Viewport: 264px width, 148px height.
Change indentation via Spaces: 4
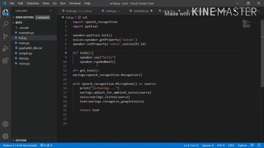(x=208, y=145)
